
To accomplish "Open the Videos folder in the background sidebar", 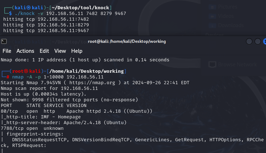I will [x=226, y=16].
